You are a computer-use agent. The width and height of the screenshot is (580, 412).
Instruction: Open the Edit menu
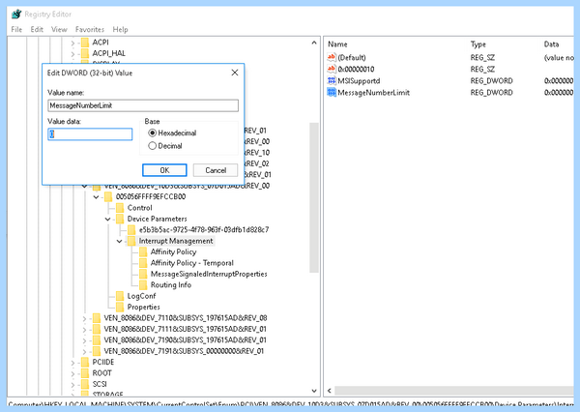pos(37,29)
